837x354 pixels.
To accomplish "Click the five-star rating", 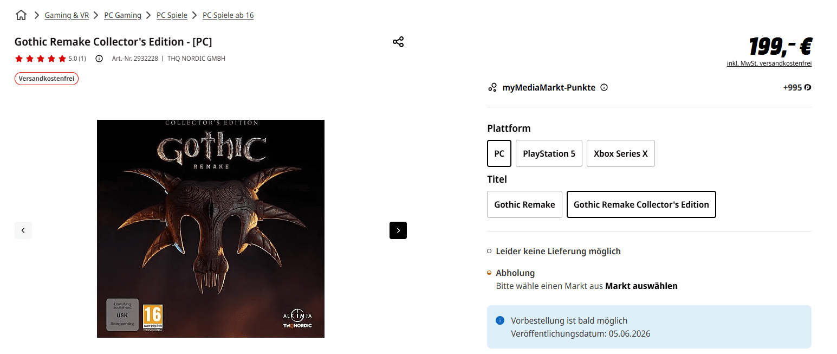I will tap(41, 59).
